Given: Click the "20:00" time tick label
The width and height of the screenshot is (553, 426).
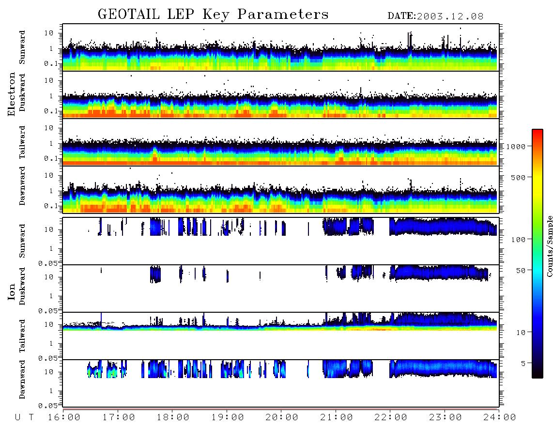Looking at the screenshot, I should pos(282,417).
